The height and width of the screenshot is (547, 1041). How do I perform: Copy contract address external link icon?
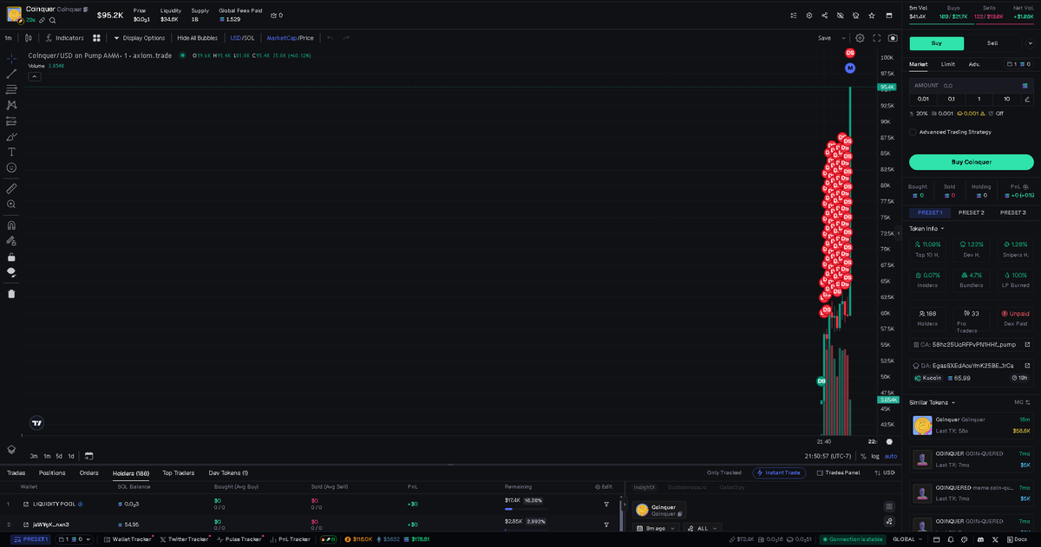(1027, 344)
